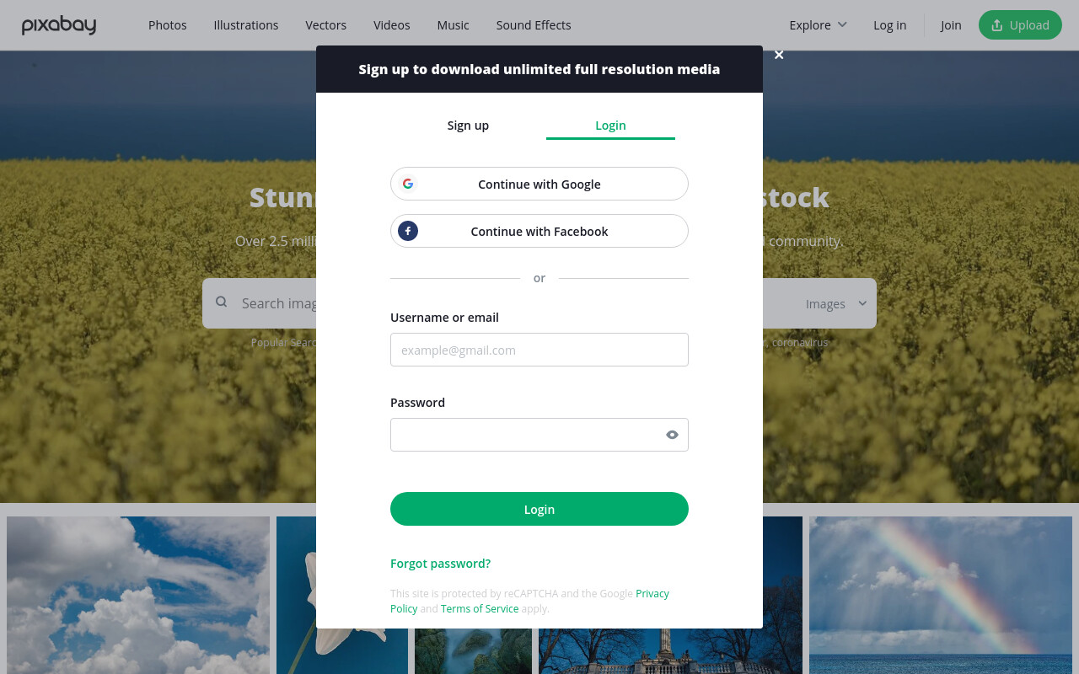Screen dimensions: 1079x674
Task: Expand the Explore dropdown menu
Action: 818,25
